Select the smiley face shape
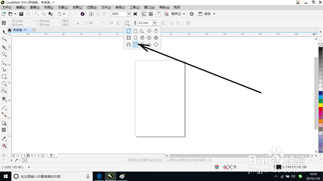Image resolution: width=323 pixels, height=181 pixels. click(x=142, y=38)
